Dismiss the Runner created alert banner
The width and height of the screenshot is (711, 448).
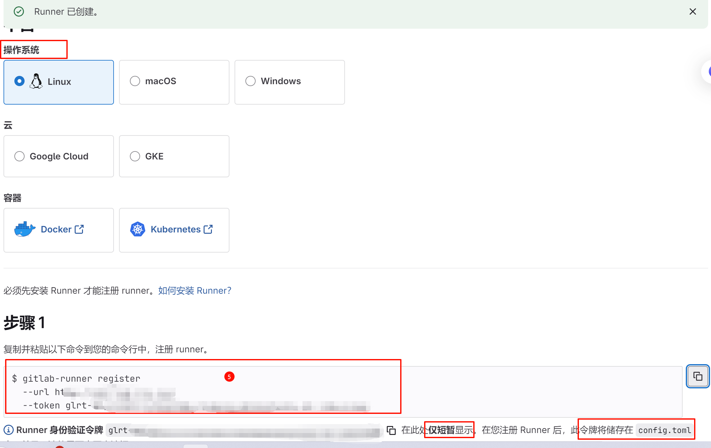click(692, 12)
